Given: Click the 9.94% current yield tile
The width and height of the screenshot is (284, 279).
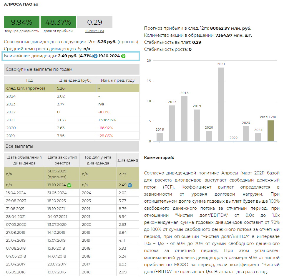Looking at the screenshot, I should click(21, 22).
